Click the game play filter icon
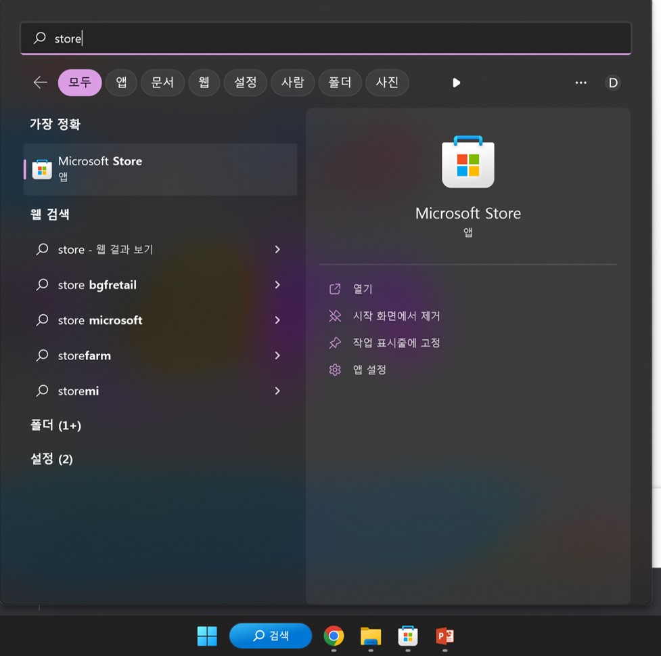Image resolution: width=661 pixels, height=656 pixels. pyautogui.click(x=456, y=82)
